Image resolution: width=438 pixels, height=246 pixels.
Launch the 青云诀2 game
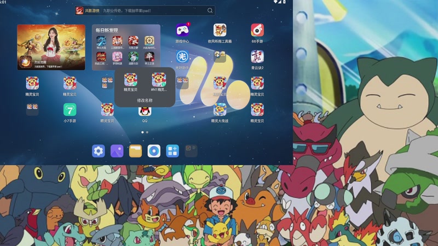(257, 57)
